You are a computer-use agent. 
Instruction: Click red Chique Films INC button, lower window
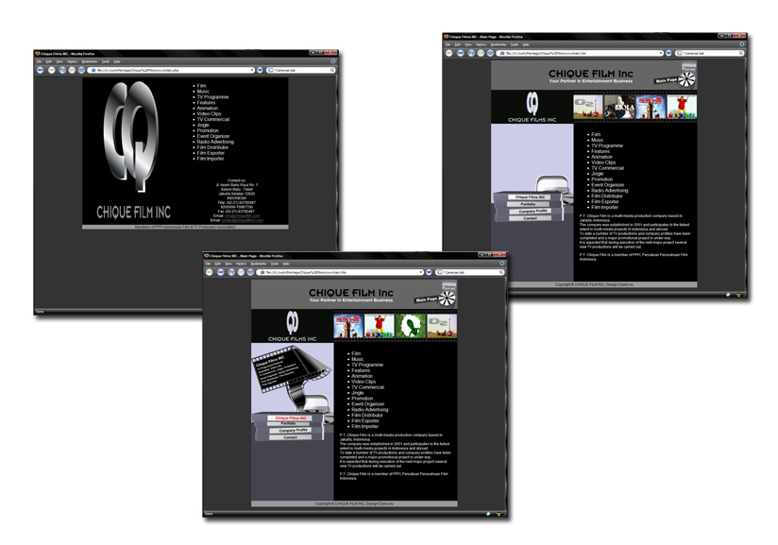pos(291,417)
